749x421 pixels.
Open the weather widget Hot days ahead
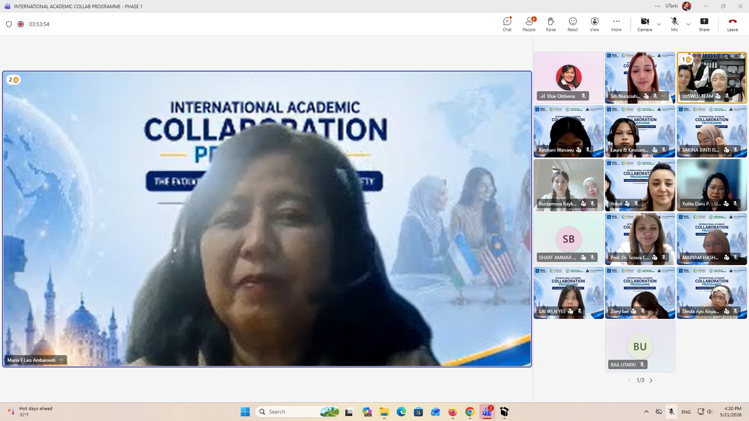coord(30,412)
